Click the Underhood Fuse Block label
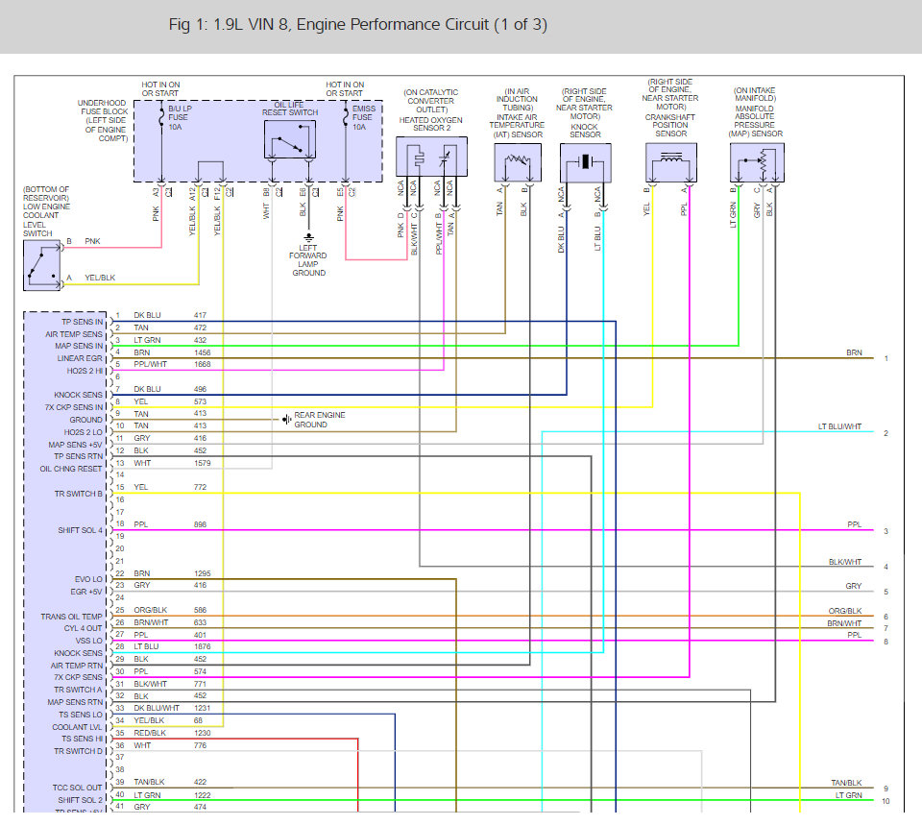Viewport: 922px width, 825px height. point(104,121)
